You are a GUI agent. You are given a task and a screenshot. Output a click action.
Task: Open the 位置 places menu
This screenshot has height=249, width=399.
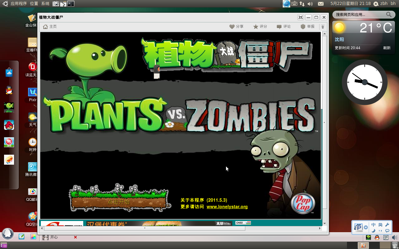[x=34, y=4]
